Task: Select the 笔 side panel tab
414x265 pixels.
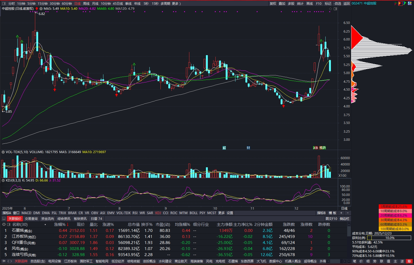Action: [354, 261]
